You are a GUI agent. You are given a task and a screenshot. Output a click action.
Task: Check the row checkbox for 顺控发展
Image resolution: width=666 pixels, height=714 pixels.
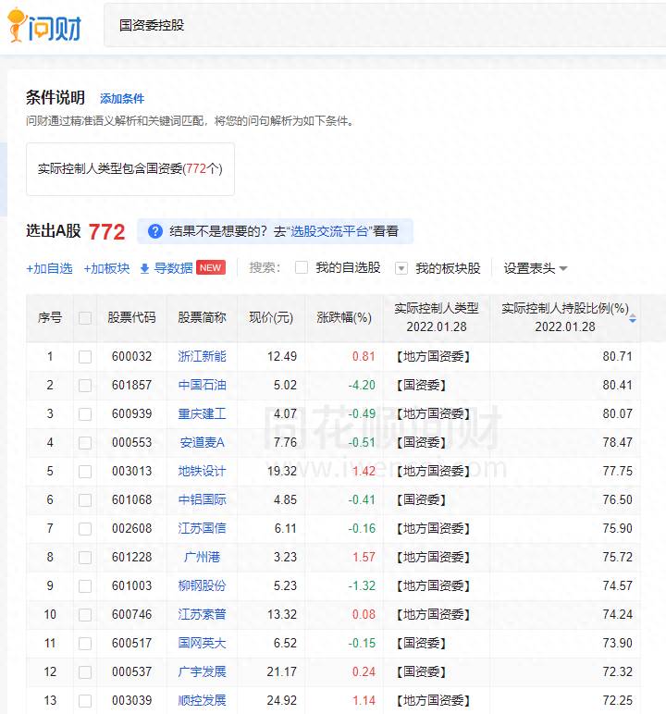click(85, 701)
